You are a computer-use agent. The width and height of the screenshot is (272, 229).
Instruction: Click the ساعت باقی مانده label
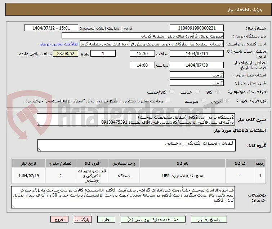coord(36,54)
